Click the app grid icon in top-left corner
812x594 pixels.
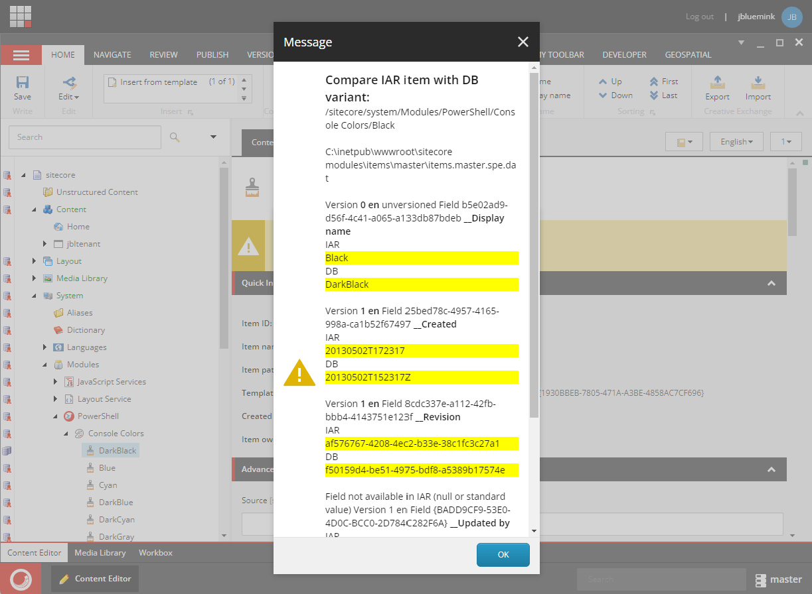(x=20, y=16)
